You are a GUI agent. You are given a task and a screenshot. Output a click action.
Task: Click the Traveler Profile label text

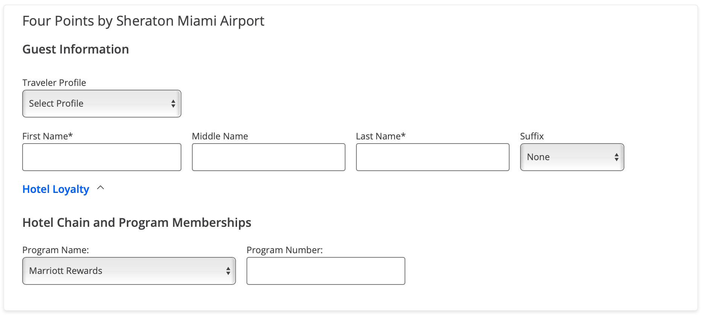pos(54,83)
